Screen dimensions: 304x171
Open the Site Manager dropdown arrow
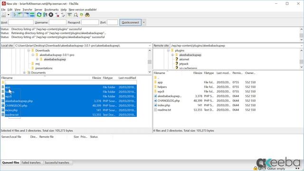9,15
